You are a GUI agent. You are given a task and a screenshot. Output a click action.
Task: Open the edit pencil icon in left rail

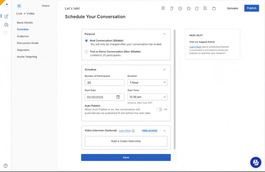click(x=6, y=16)
